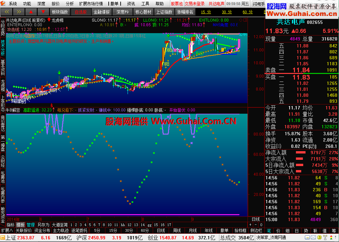The height and width of the screenshot is (242, 339).
Task: Switch to the 60 分 period in the toolbar
Action: (248, 12)
